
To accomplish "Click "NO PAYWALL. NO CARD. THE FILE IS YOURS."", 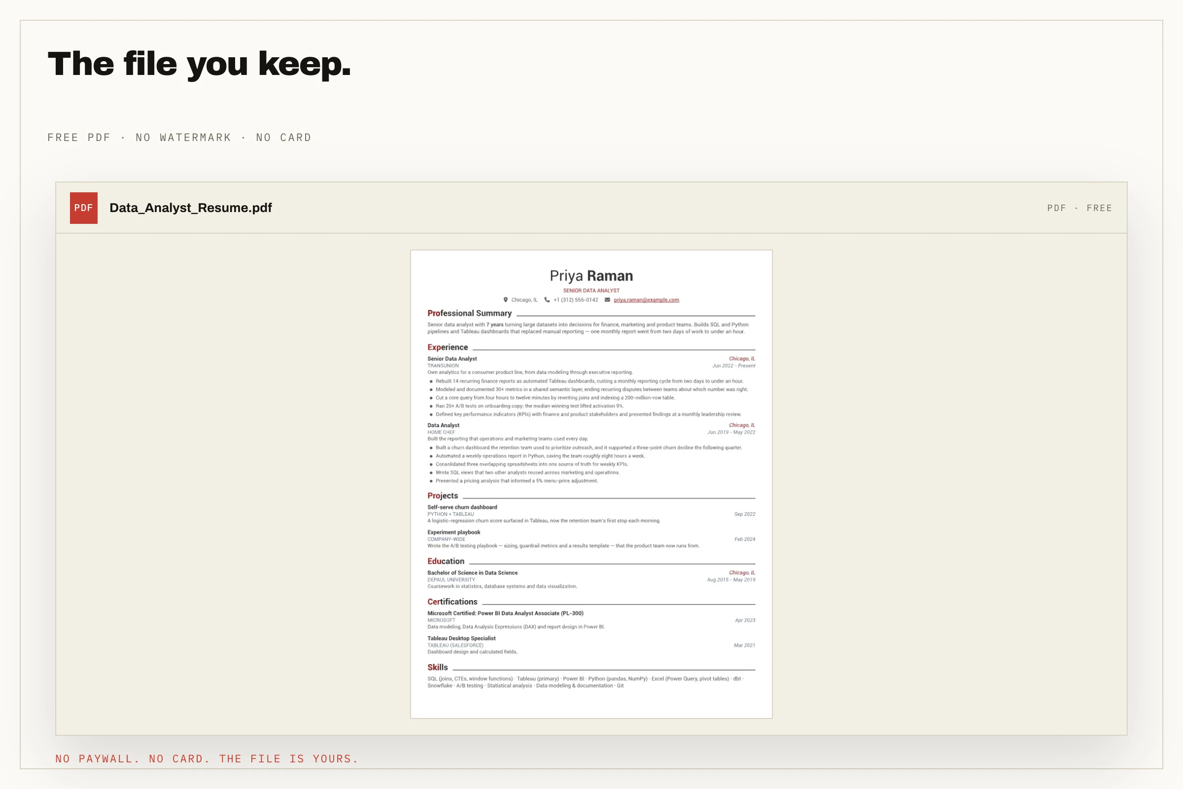I will click(207, 758).
